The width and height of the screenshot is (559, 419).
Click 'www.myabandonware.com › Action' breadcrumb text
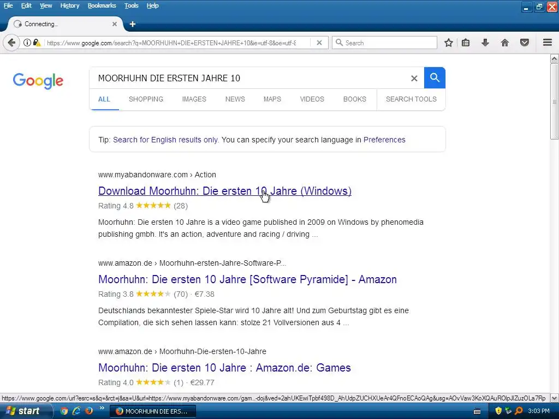(x=157, y=175)
